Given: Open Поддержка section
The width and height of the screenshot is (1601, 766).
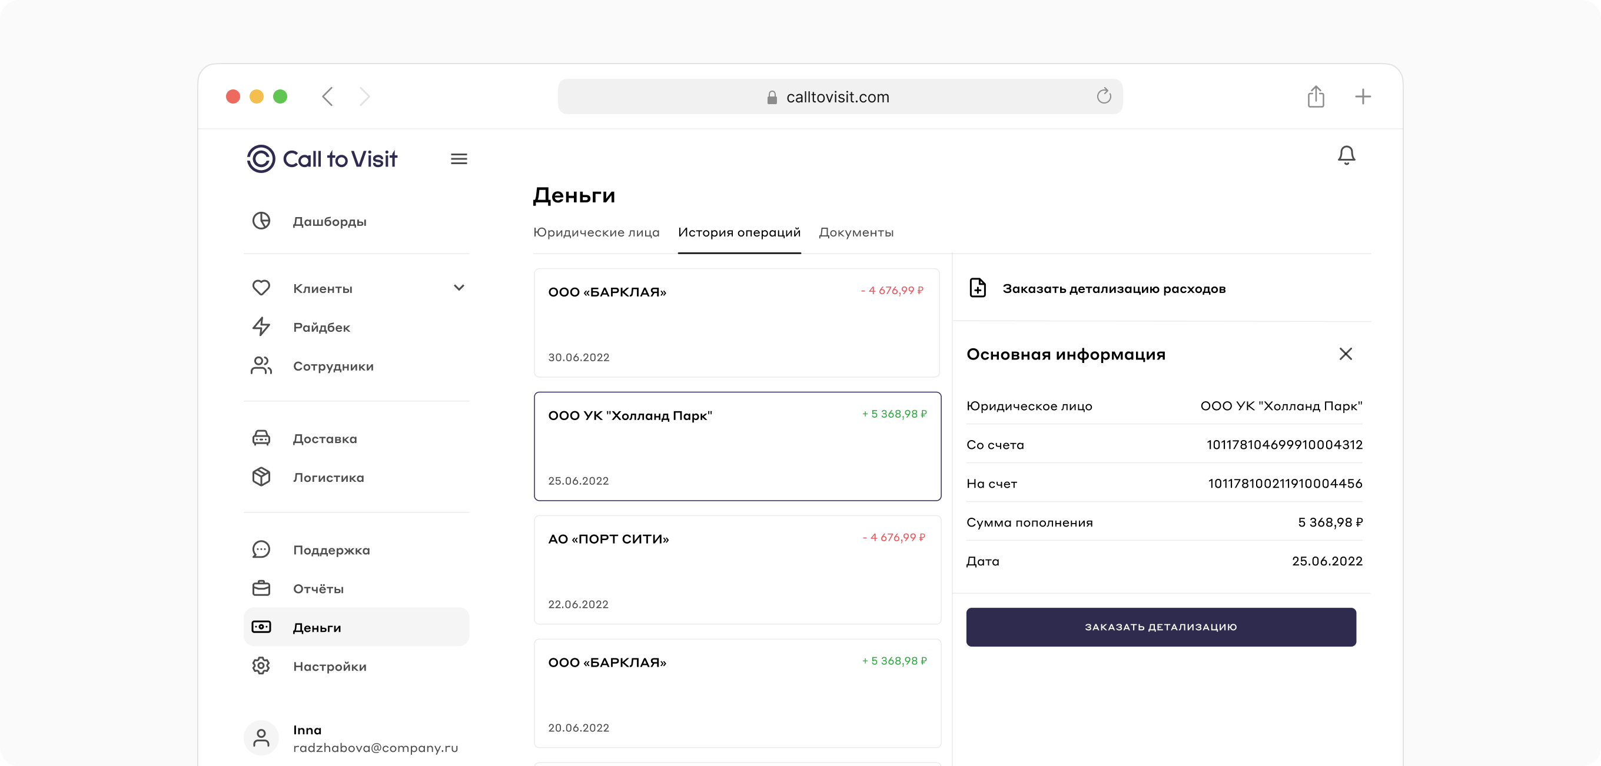Looking at the screenshot, I should (x=356, y=551).
